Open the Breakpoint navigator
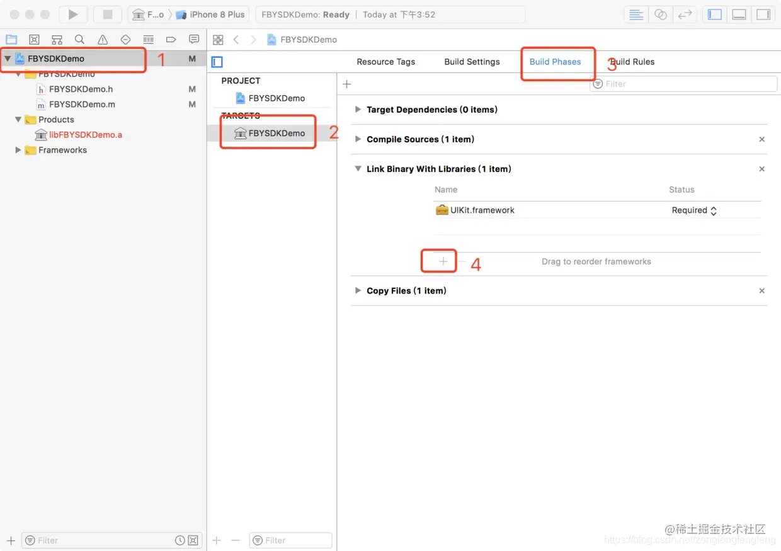781x551 pixels. click(171, 40)
